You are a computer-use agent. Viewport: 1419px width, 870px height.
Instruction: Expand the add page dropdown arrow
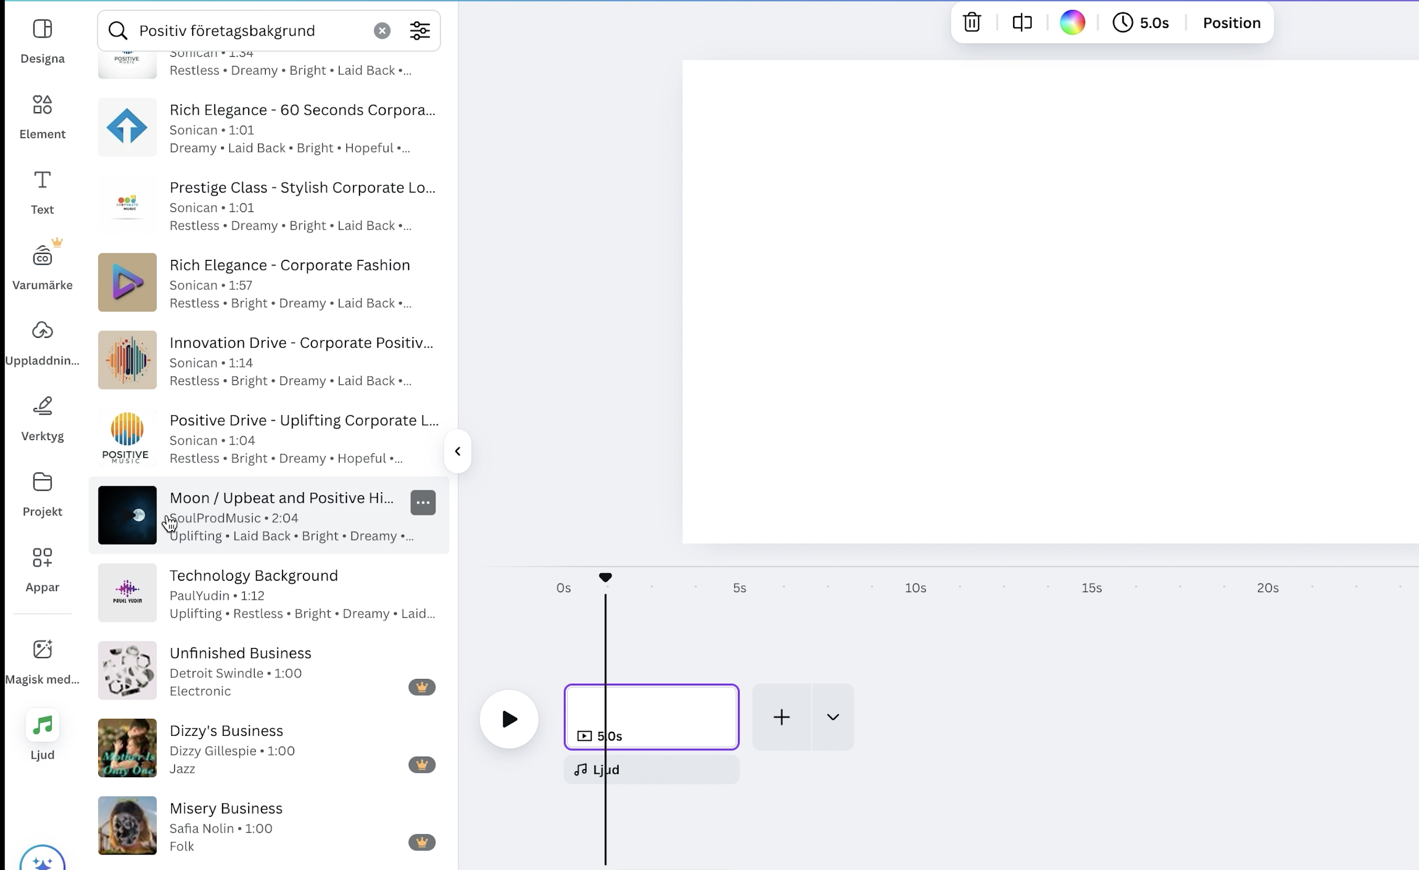pos(832,717)
